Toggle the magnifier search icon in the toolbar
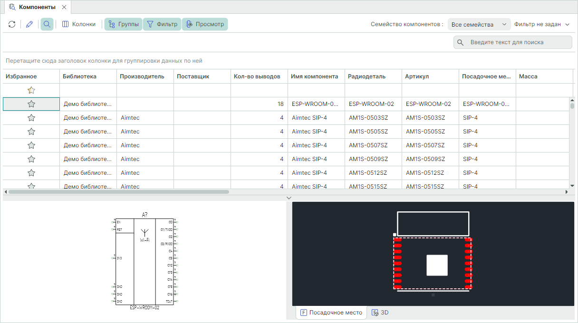The image size is (578, 323). pyautogui.click(x=47, y=24)
